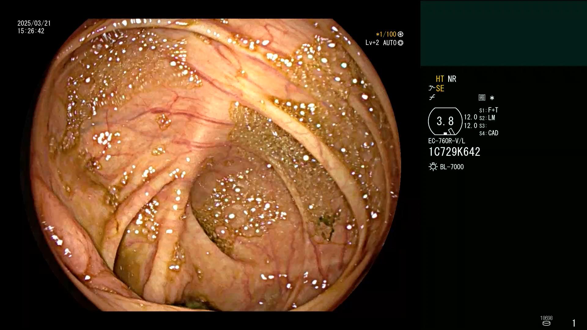Viewport: 587px width, 330px height.
Task: Click the AUTO iris mode label
Action: 390,43
